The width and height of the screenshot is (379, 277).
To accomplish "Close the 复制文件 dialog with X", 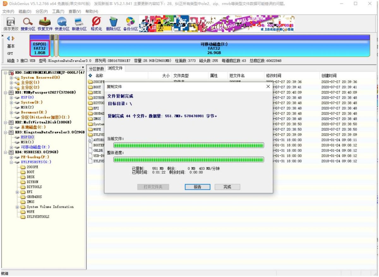I will tap(268, 86).
